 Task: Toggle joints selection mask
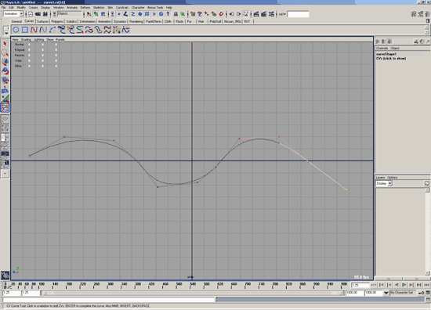pyautogui.click(x=125, y=14)
